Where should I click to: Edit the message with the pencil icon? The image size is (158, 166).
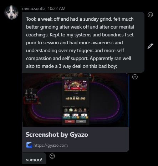[150, 46]
